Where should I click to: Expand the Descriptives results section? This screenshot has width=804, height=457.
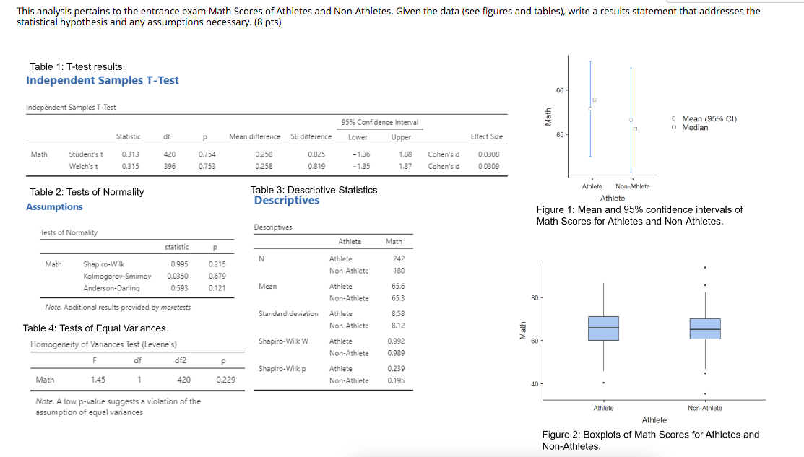(x=286, y=201)
